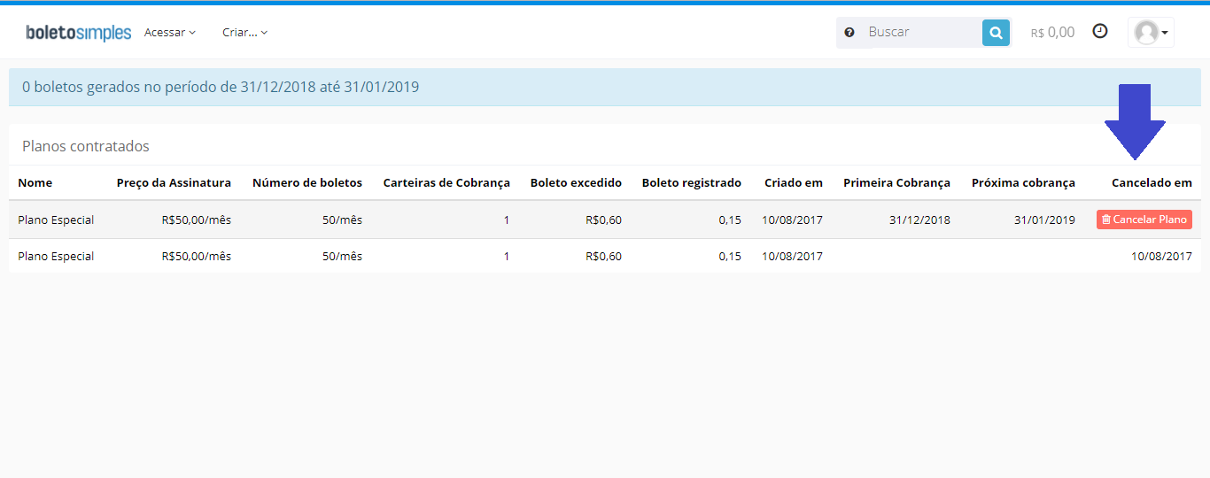This screenshot has width=1210, height=478.
Task: Open Carteiras link '1' in active plan row
Action: (x=507, y=220)
